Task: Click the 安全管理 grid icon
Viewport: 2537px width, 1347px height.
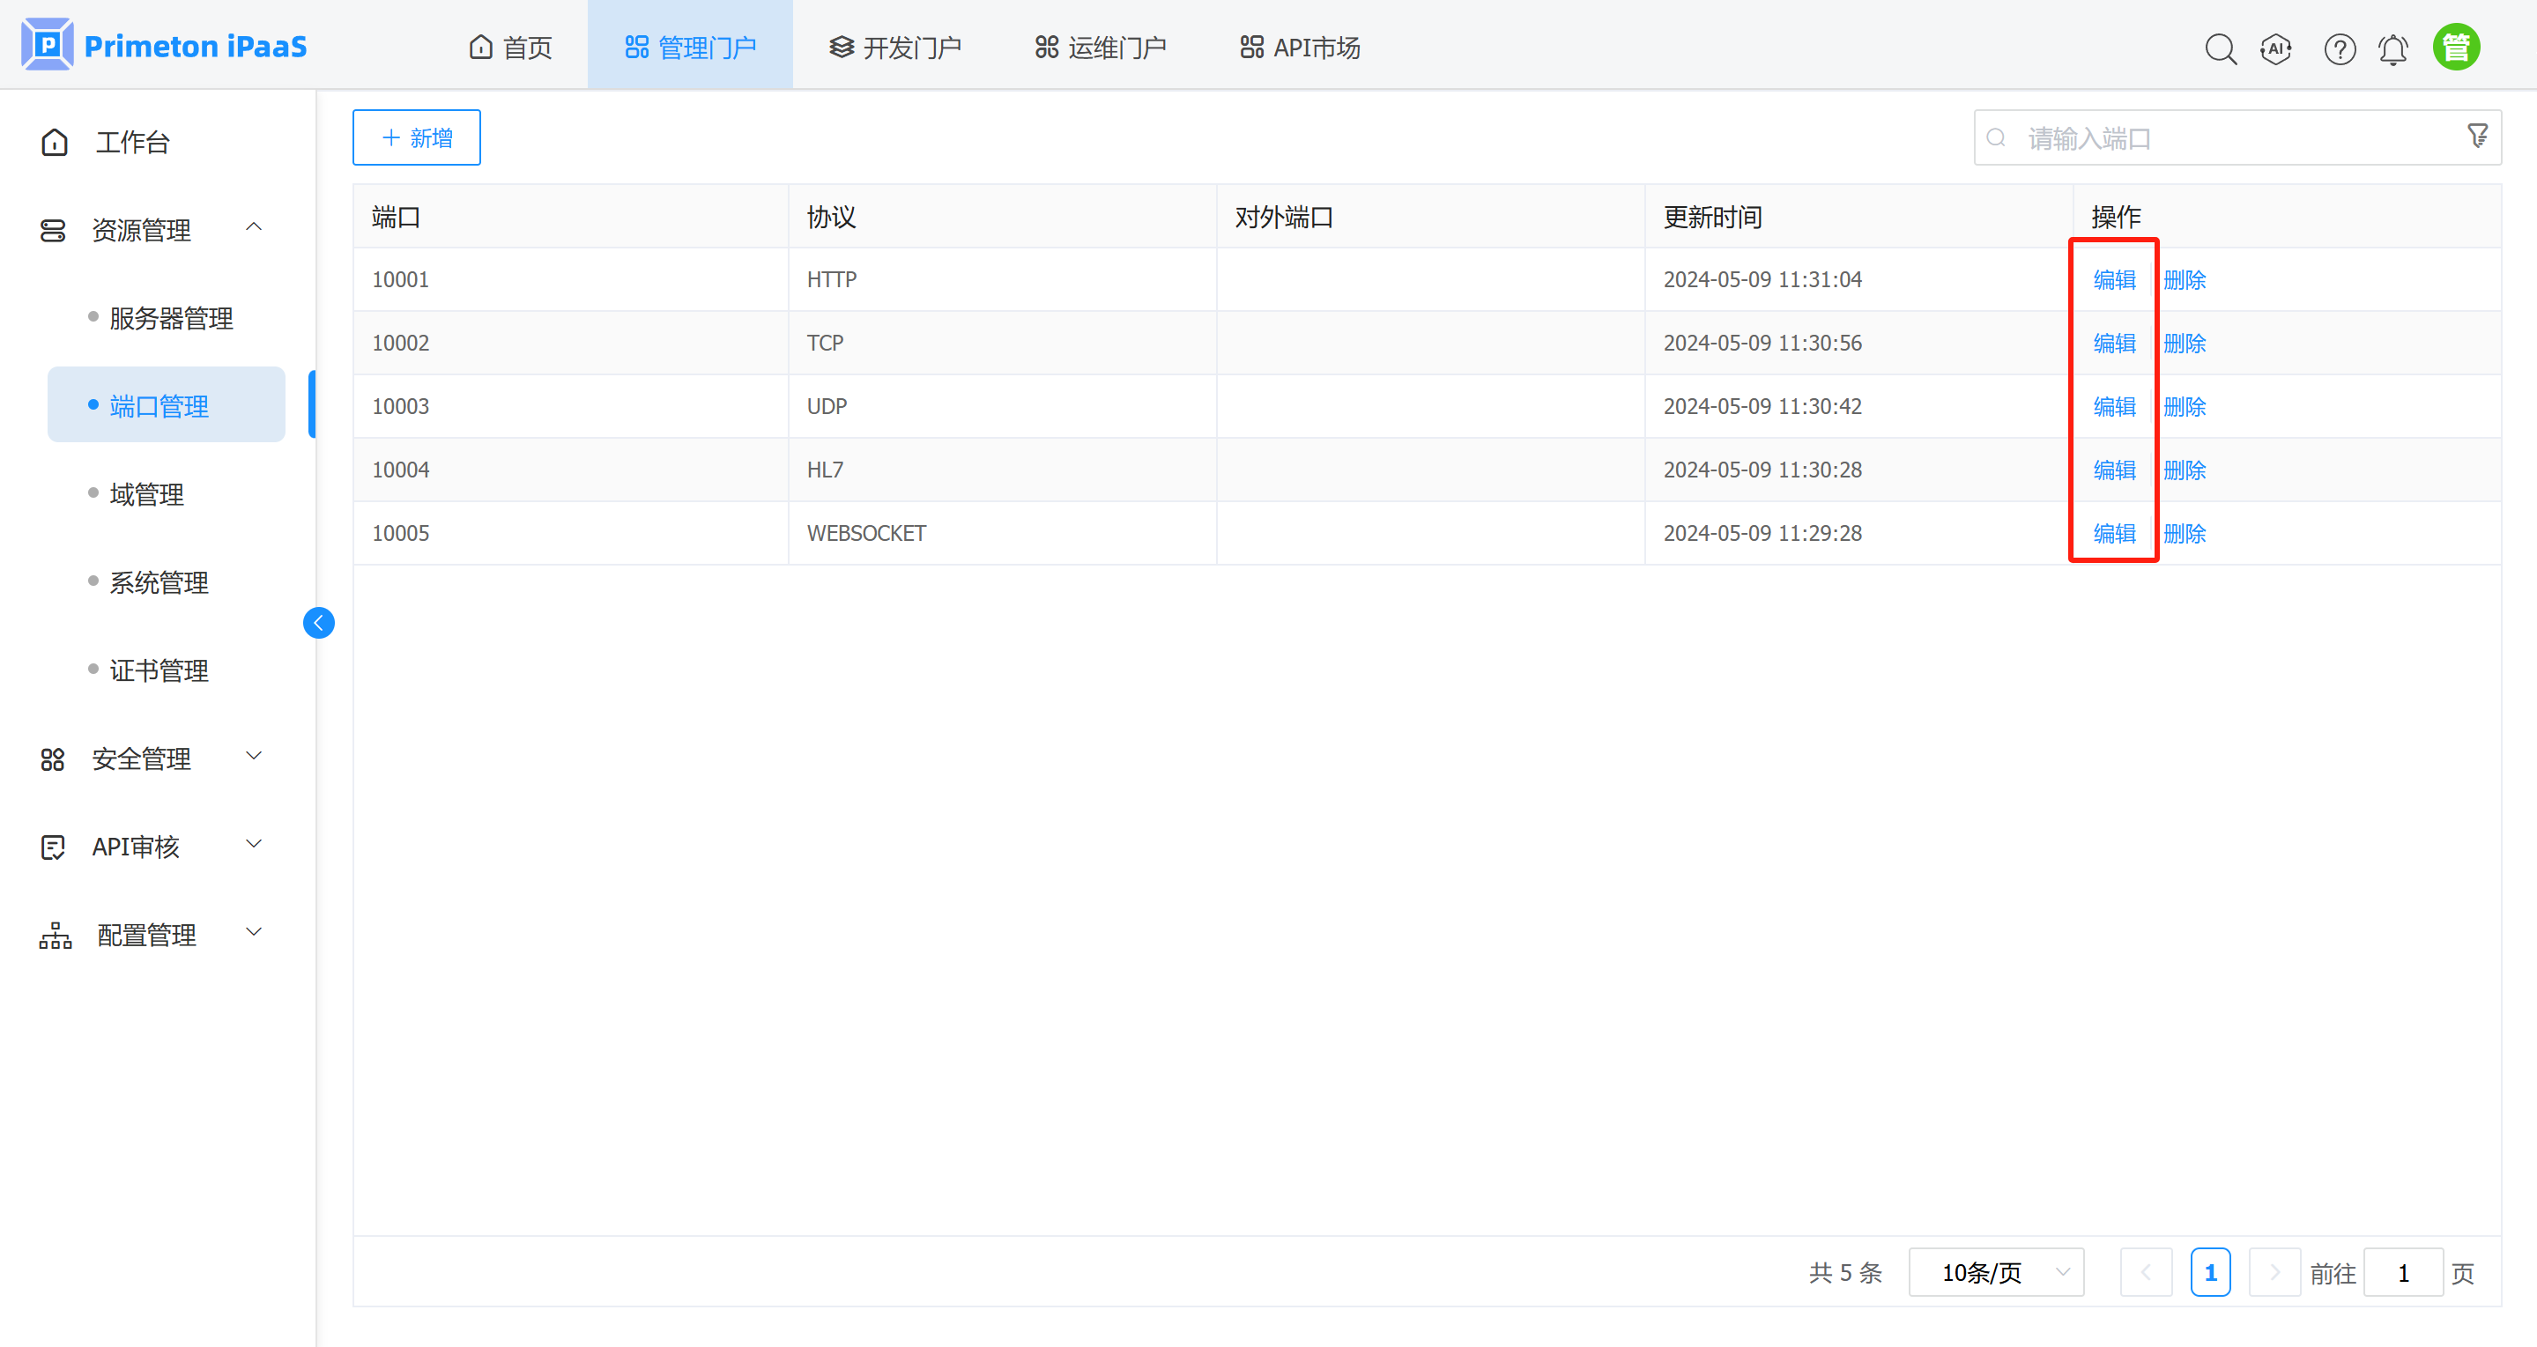Action: click(x=53, y=759)
